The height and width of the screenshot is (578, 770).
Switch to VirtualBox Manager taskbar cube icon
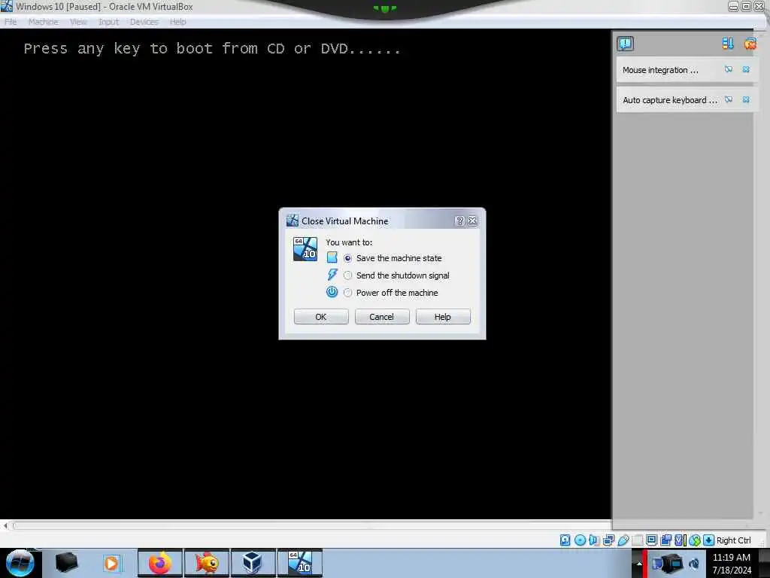coord(253,563)
